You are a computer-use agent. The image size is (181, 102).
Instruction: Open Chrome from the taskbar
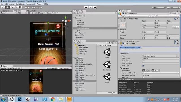pos(53,99)
